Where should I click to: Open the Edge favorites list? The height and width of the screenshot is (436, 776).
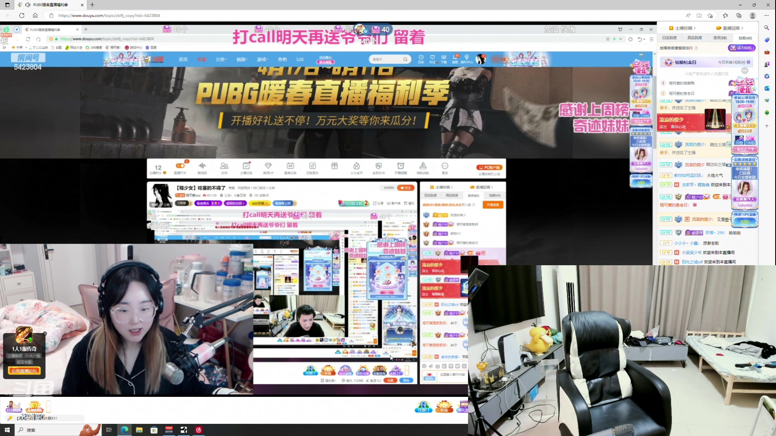pos(725,15)
